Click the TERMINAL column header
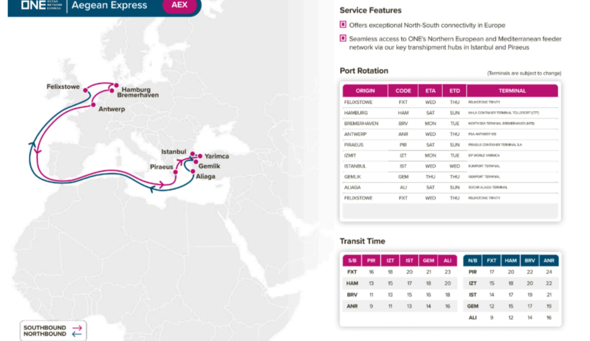This screenshot has width=590, height=341. (512, 91)
